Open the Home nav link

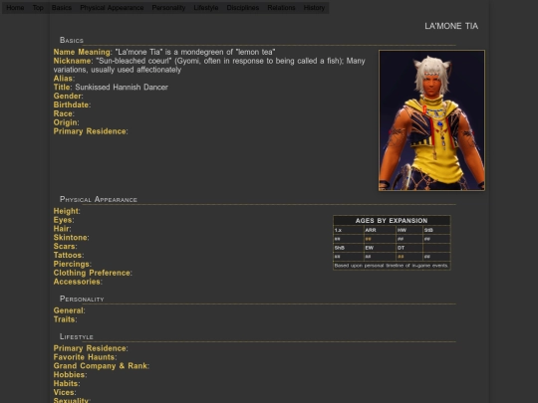pos(15,8)
